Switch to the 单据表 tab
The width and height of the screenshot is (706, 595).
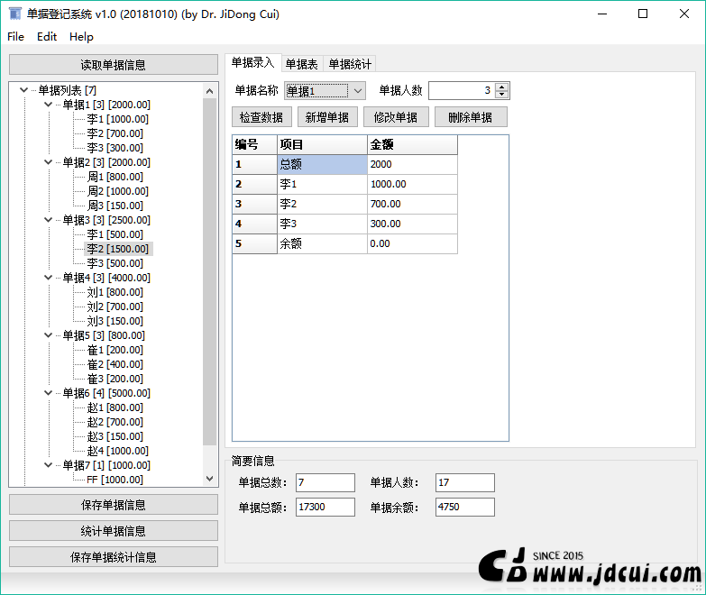point(301,64)
